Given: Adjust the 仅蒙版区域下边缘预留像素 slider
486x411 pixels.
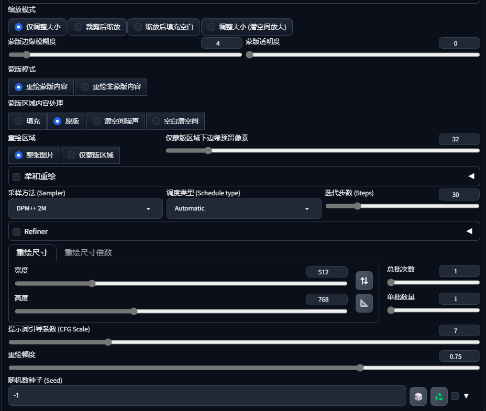Looking at the screenshot, I should (x=323, y=151).
